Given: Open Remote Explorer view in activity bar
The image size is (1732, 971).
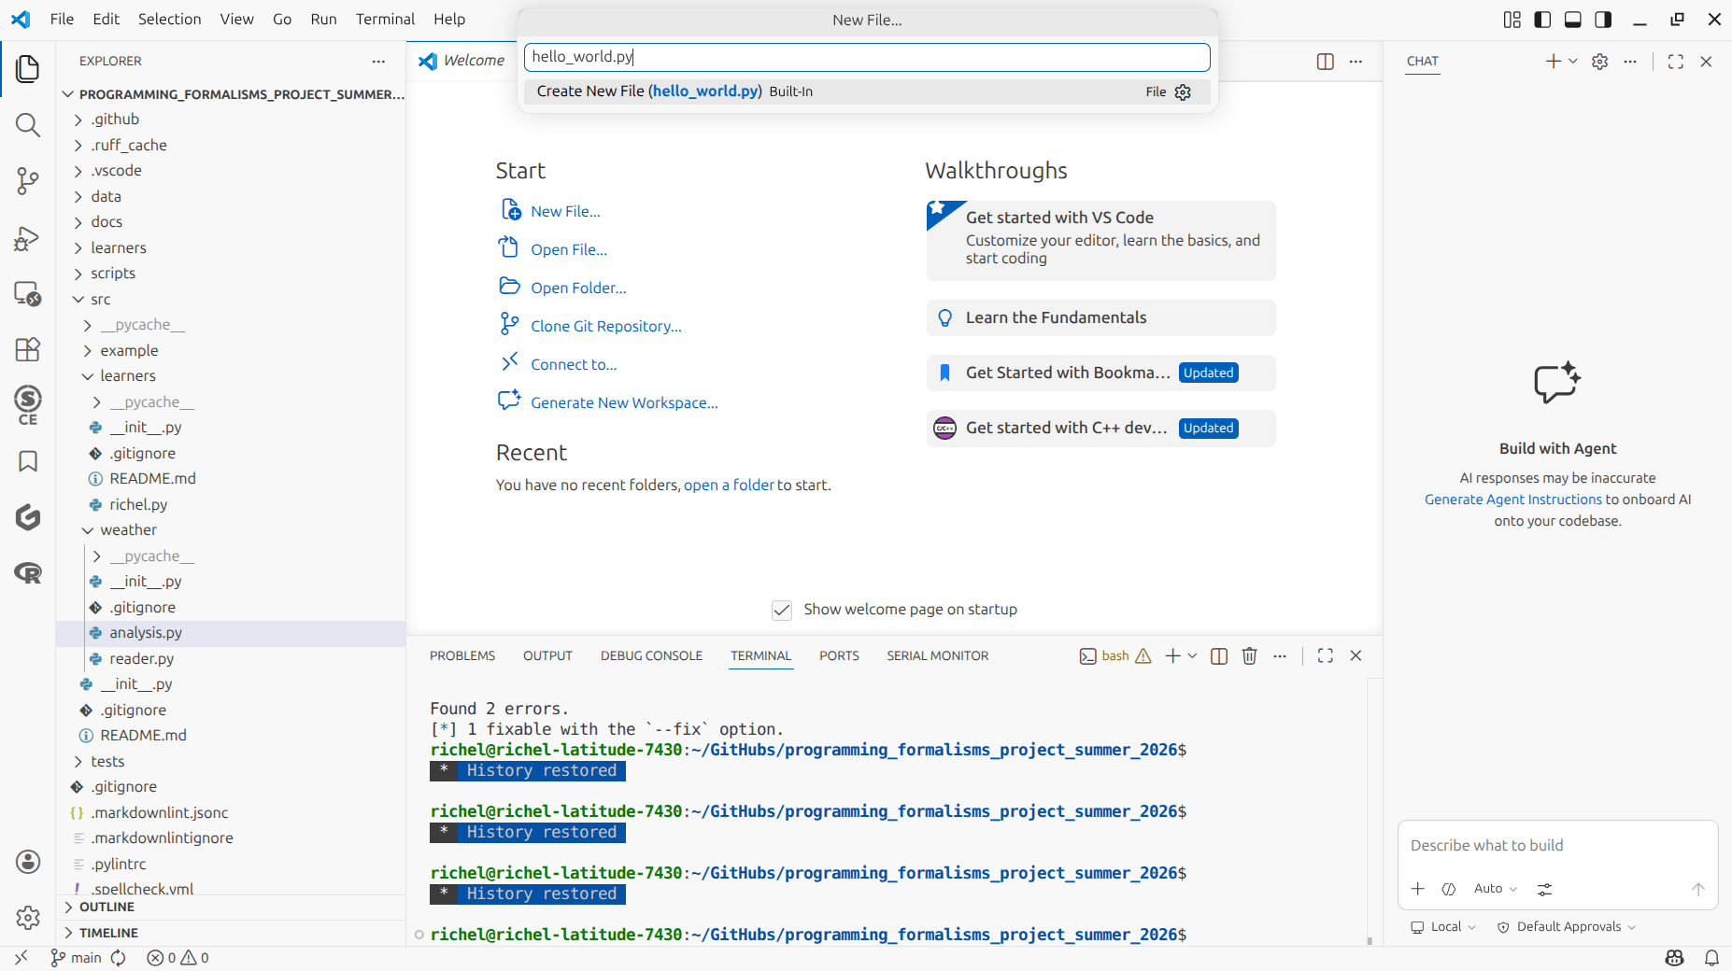Looking at the screenshot, I should point(28,293).
